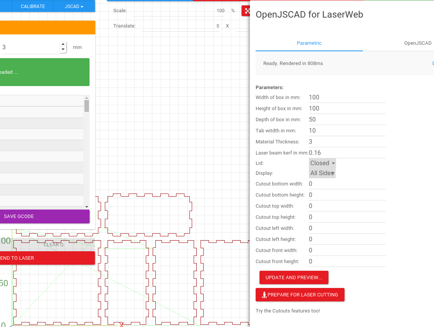
Task: Open the Lid dropdown set to Closed
Action: pyautogui.click(x=322, y=163)
